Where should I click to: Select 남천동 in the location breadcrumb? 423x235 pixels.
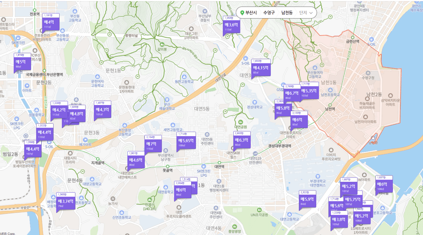click(287, 13)
